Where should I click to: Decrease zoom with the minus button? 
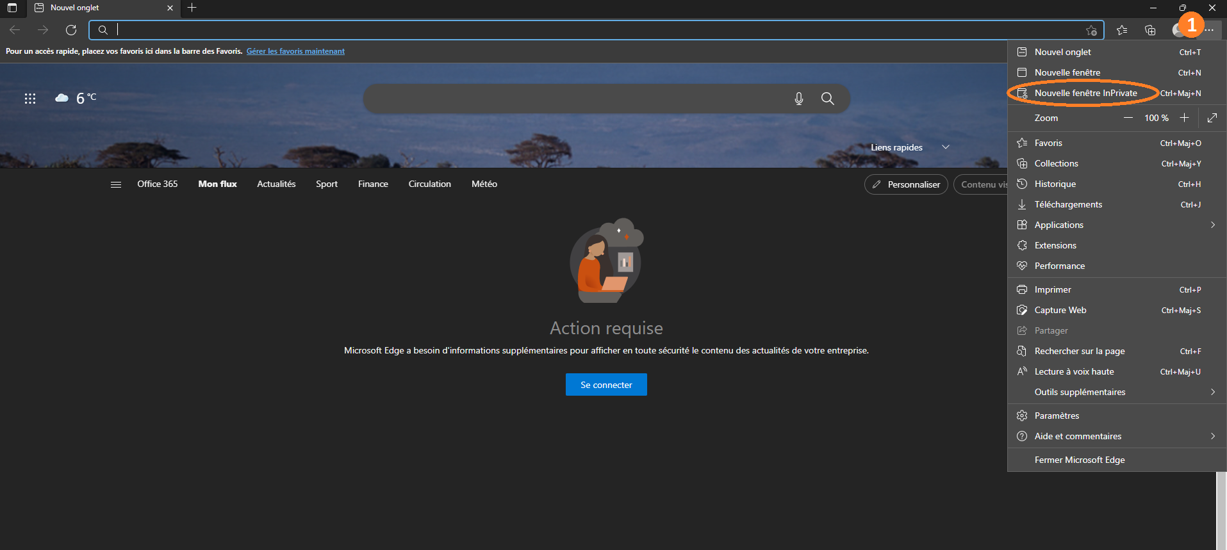click(x=1128, y=118)
